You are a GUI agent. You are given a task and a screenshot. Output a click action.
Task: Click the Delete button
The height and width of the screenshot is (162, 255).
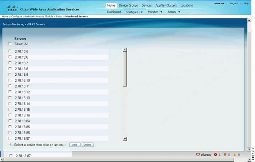88,145
